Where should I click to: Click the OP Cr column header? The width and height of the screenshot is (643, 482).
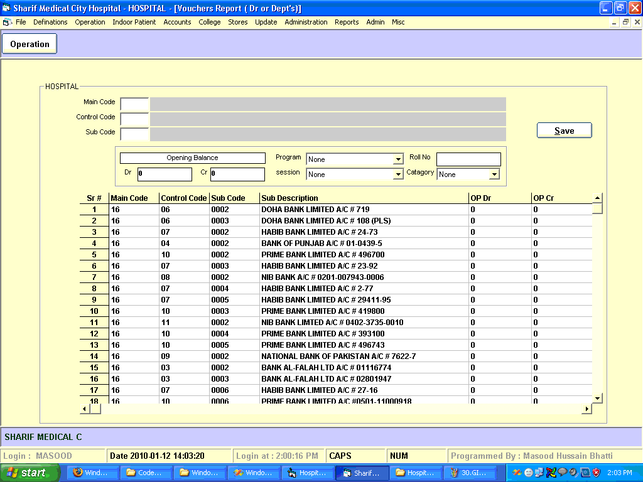click(562, 198)
